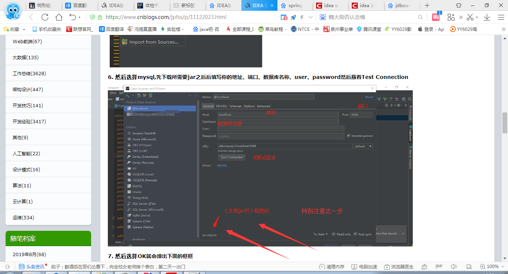Open 头条资讯 news in status bar
The width and height of the screenshot is (508, 274).
pyautogui.click(x=32, y=267)
